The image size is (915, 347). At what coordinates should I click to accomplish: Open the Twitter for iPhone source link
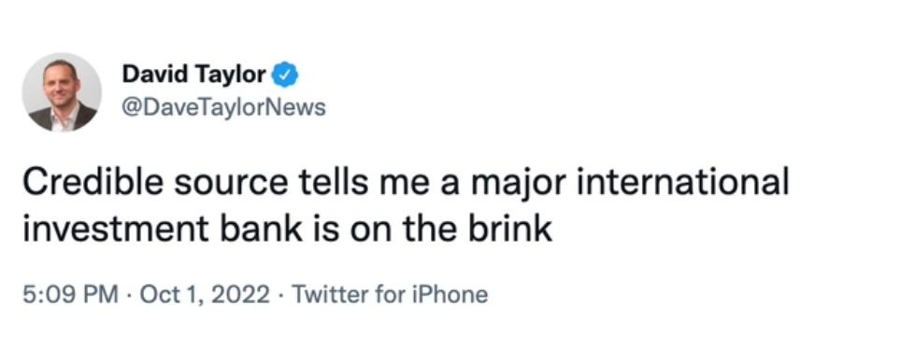(390, 294)
